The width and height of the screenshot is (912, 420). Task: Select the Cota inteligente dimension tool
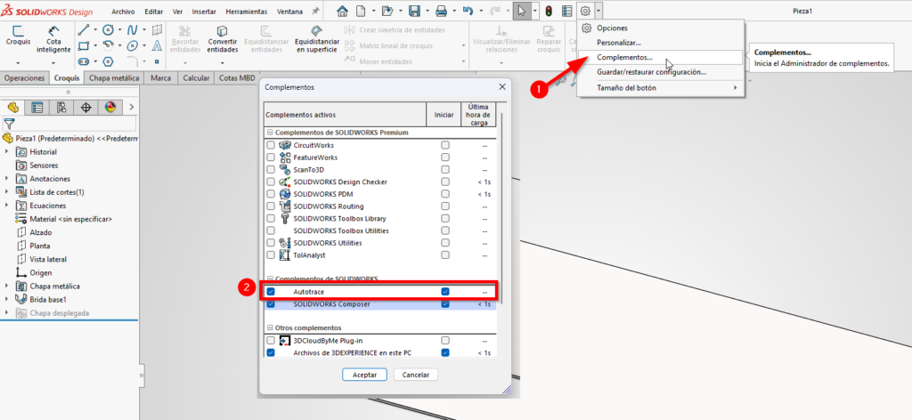tap(53, 39)
